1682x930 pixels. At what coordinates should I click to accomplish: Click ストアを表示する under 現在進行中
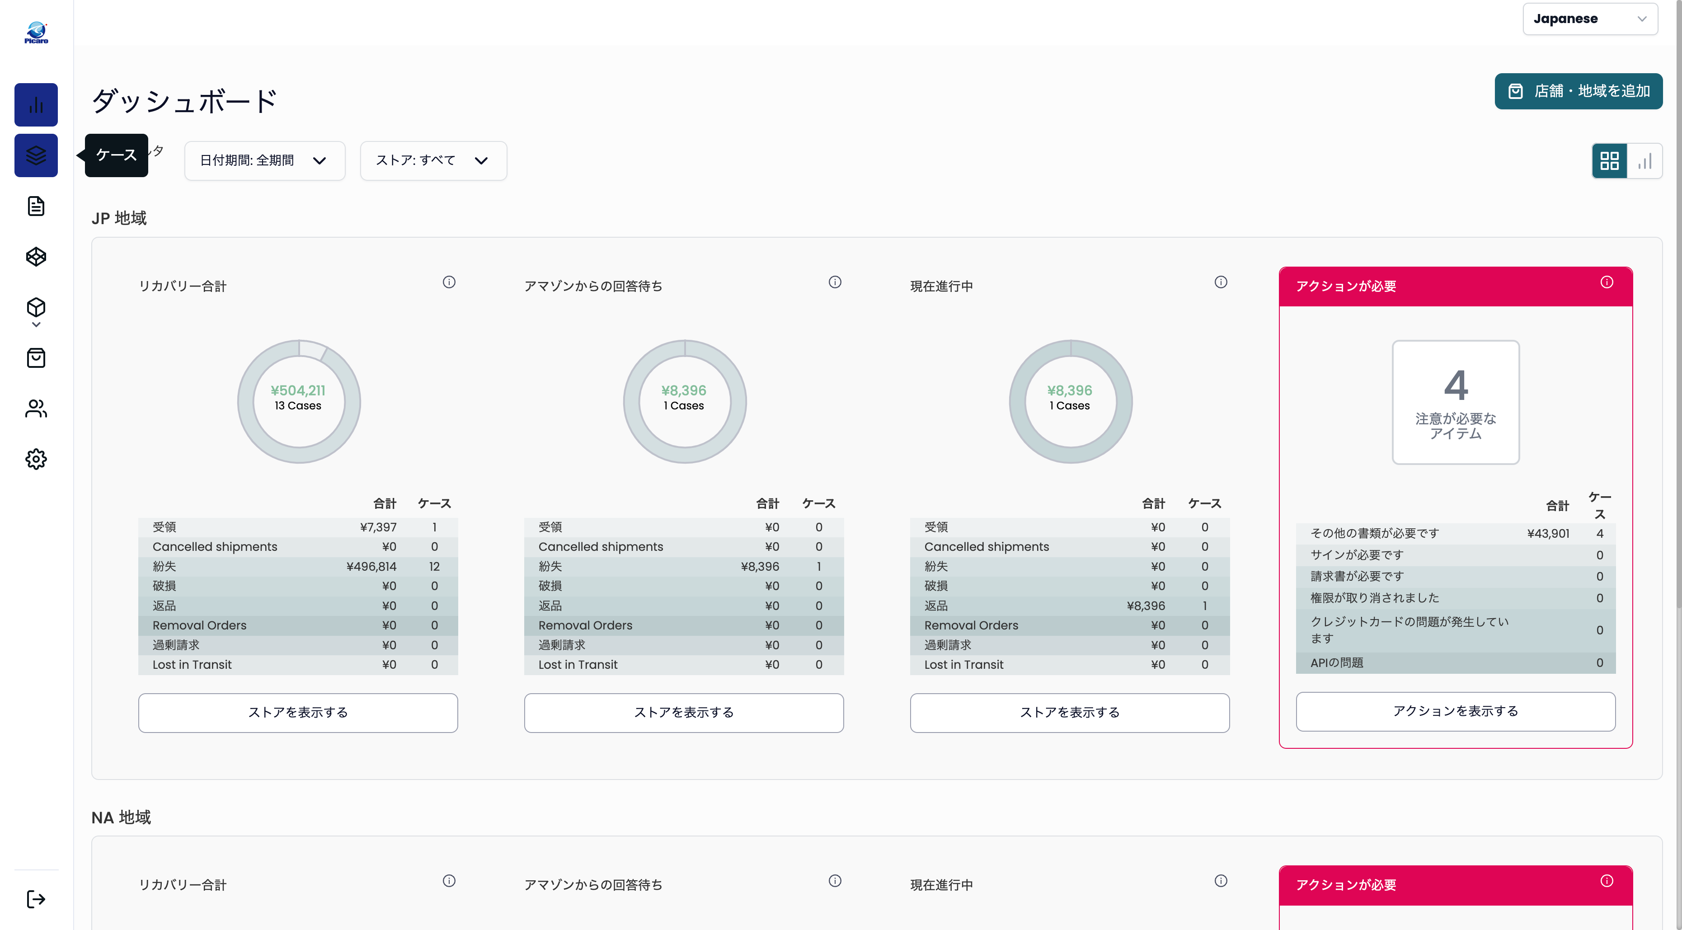(1070, 713)
